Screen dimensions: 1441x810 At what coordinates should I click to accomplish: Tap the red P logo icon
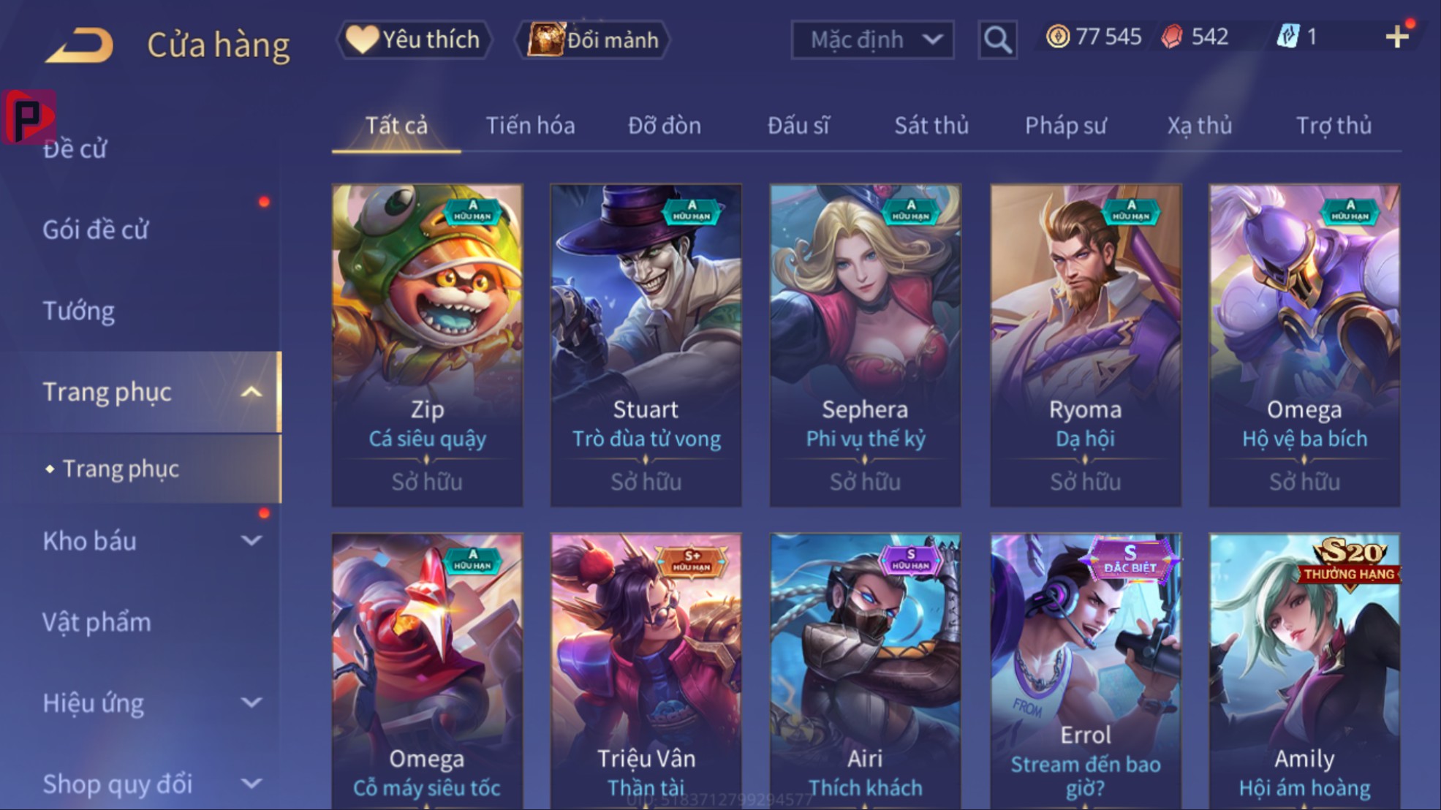(28, 117)
